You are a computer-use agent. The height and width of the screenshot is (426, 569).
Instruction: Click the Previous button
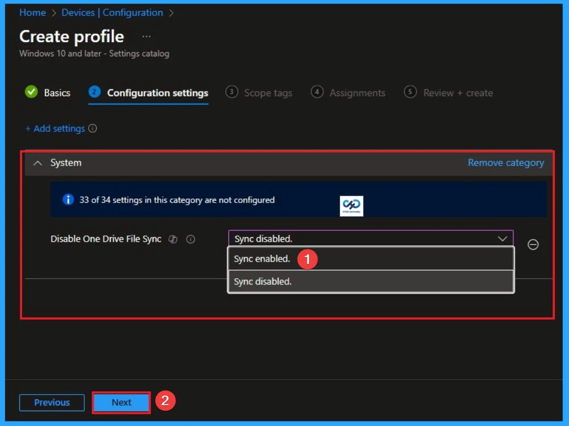click(52, 403)
